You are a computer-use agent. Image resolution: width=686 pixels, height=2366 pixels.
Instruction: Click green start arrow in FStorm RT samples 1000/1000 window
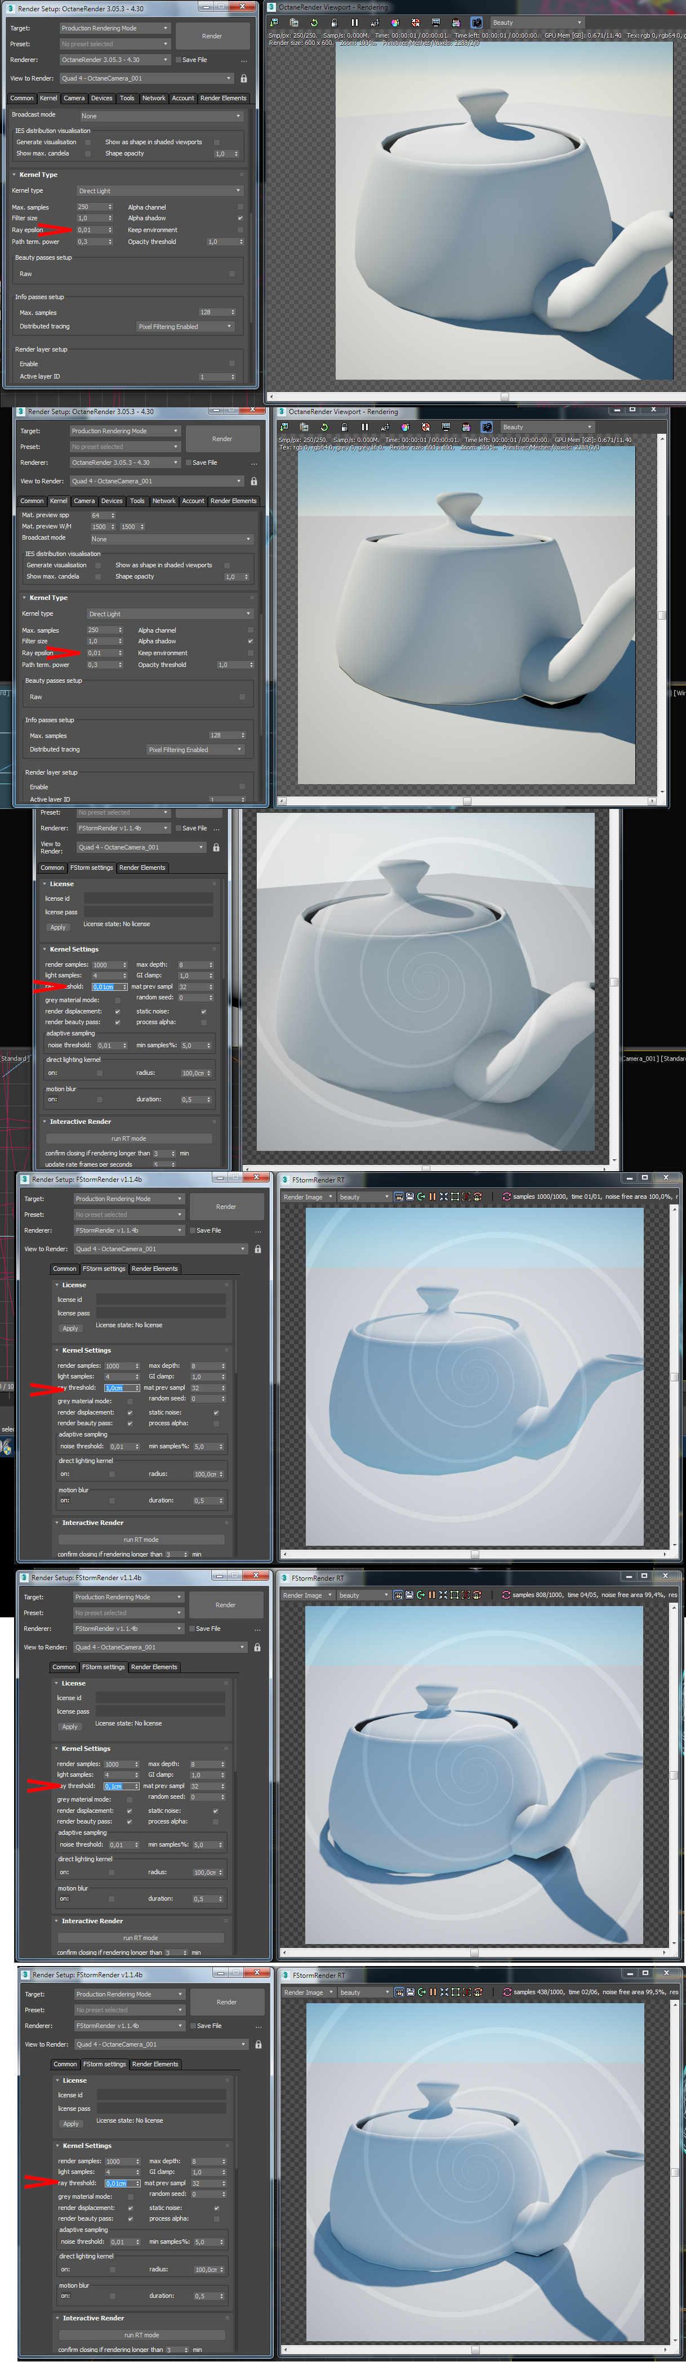click(421, 1197)
